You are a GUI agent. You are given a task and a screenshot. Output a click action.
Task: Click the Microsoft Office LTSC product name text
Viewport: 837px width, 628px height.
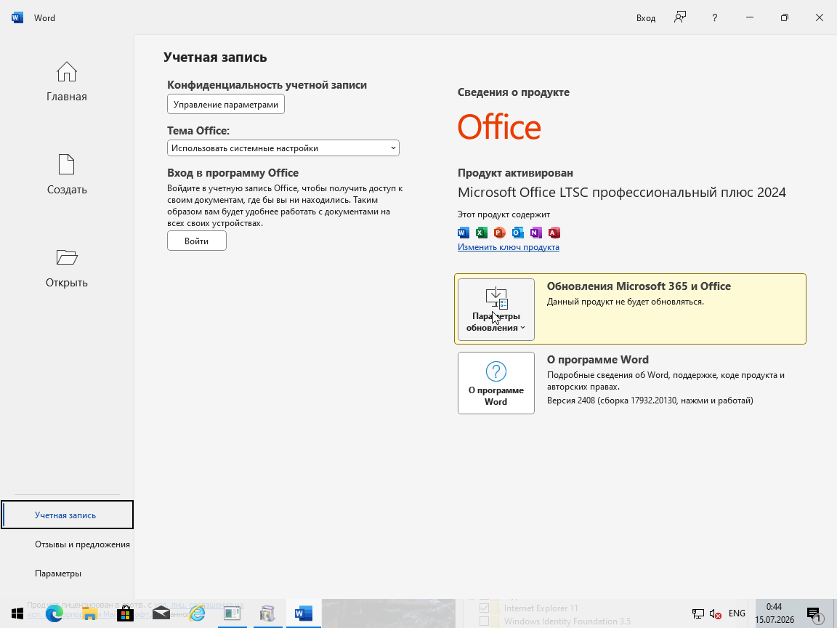click(x=622, y=192)
